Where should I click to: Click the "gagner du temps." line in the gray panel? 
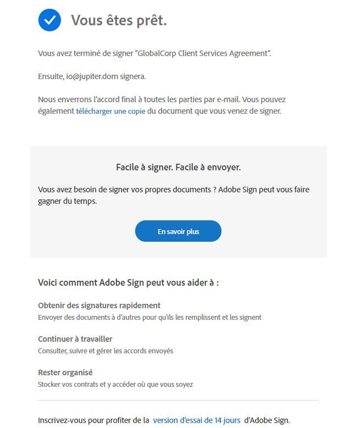(69, 202)
